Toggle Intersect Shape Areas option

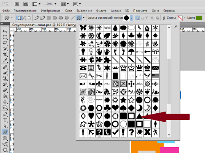tap(153, 18)
